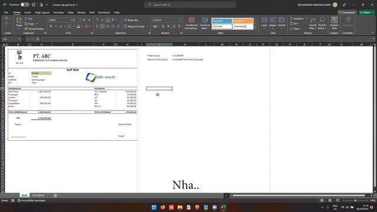Open the Custom number format dropdown
377x212 pixels.
pos(167,20)
